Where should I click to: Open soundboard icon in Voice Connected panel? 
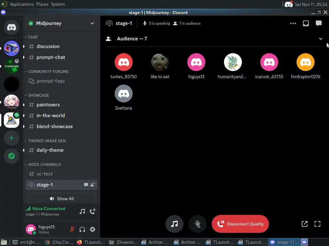tap(82, 211)
